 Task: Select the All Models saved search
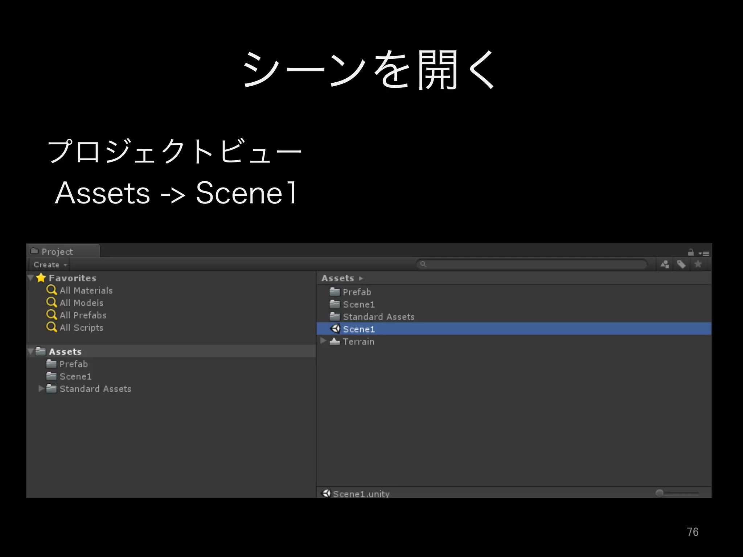[82, 303]
